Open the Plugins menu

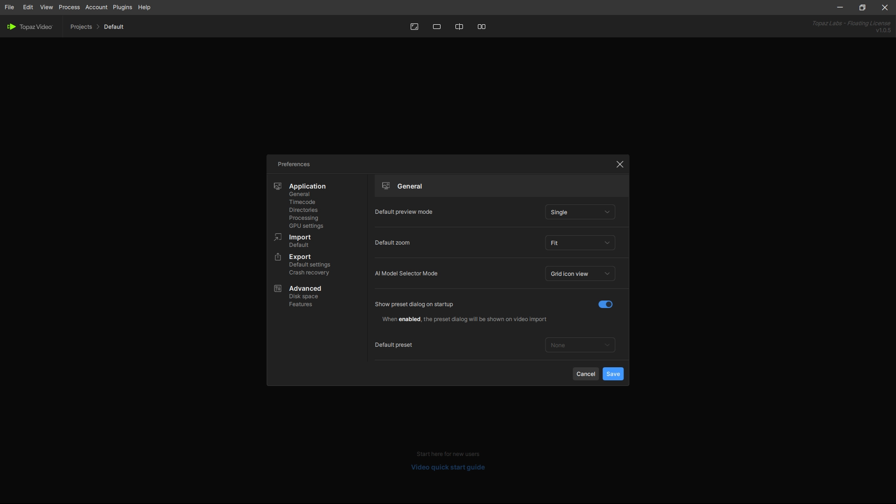[122, 7]
